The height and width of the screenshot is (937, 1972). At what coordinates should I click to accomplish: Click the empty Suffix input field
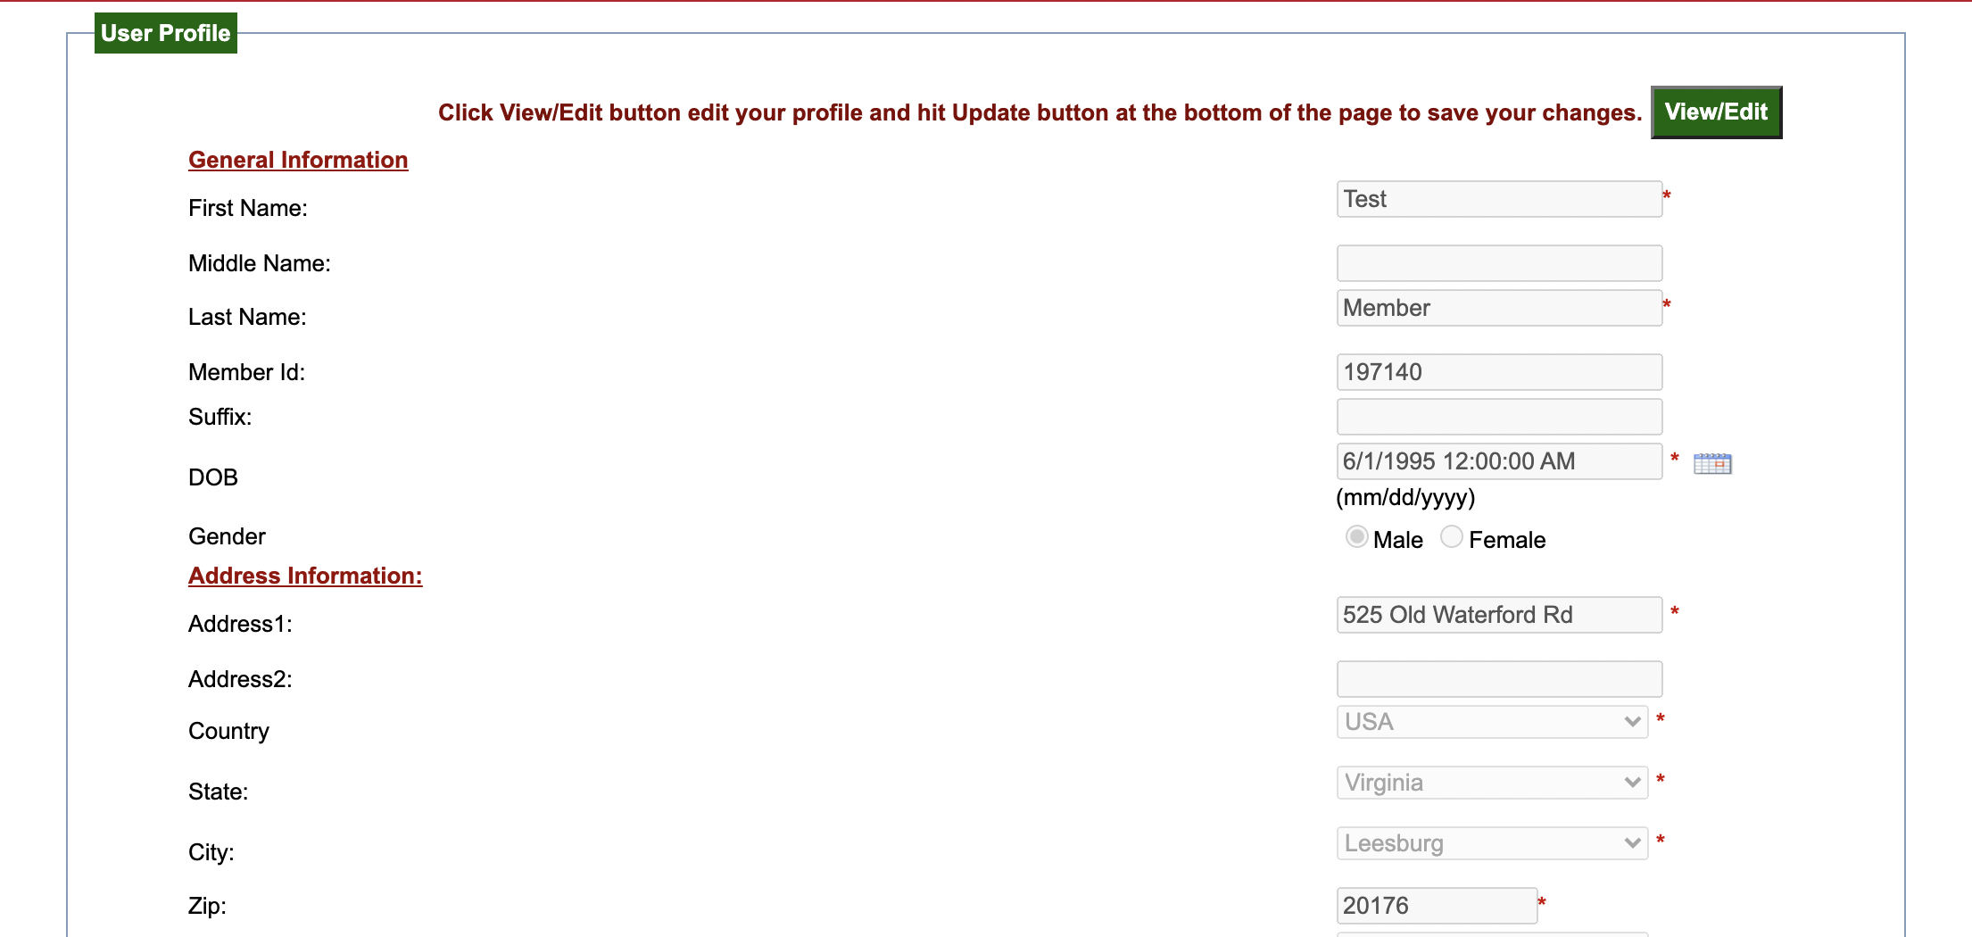1498,417
